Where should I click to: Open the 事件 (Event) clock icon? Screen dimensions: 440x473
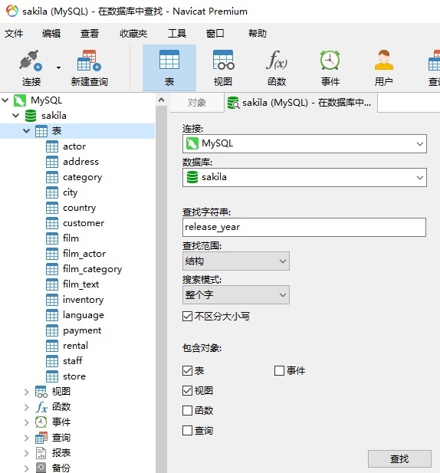(330, 60)
